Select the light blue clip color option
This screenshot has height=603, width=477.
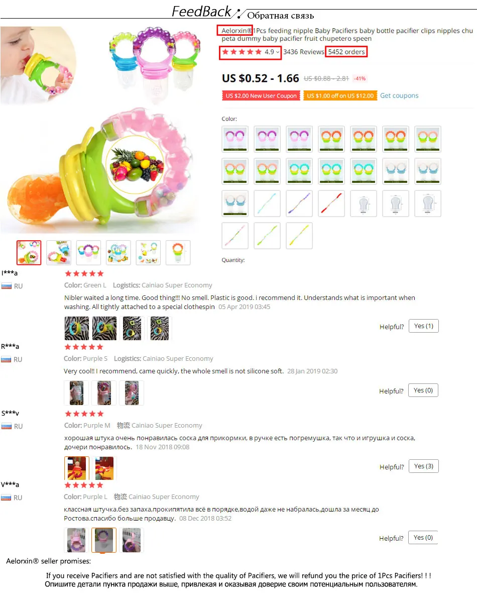click(x=267, y=204)
